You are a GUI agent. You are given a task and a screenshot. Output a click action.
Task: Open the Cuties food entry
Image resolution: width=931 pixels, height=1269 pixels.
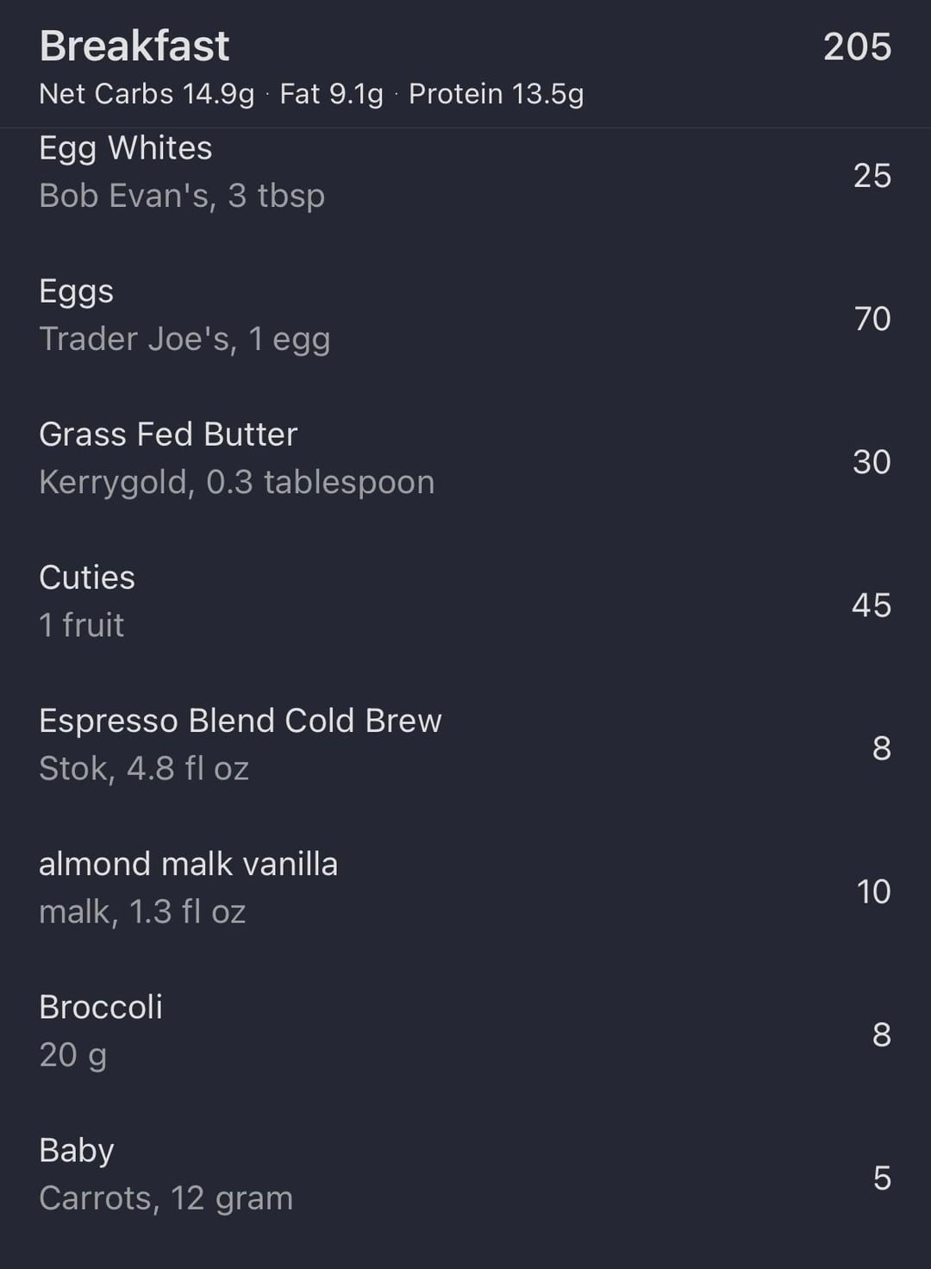pyautogui.click(x=87, y=578)
